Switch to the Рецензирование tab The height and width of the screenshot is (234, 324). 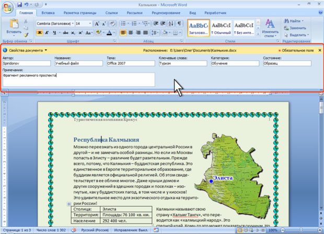[x=166, y=13]
